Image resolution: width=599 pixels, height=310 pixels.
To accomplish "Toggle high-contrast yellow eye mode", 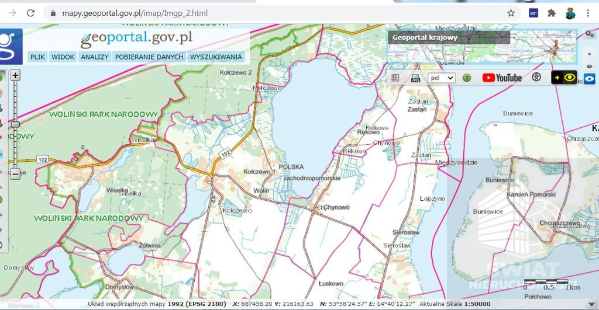I will tap(564, 78).
